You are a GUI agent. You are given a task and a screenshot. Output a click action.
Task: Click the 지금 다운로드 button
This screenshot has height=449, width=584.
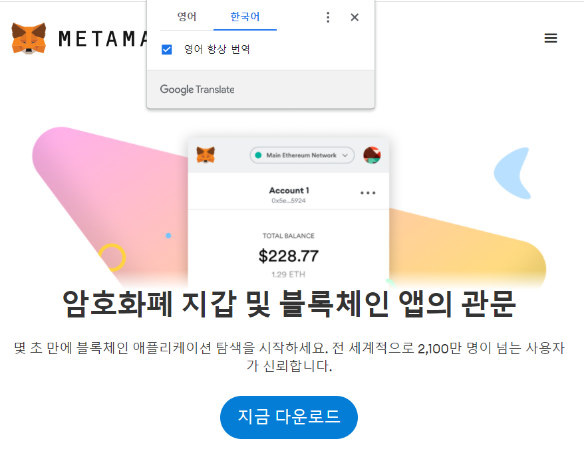(x=289, y=417)
